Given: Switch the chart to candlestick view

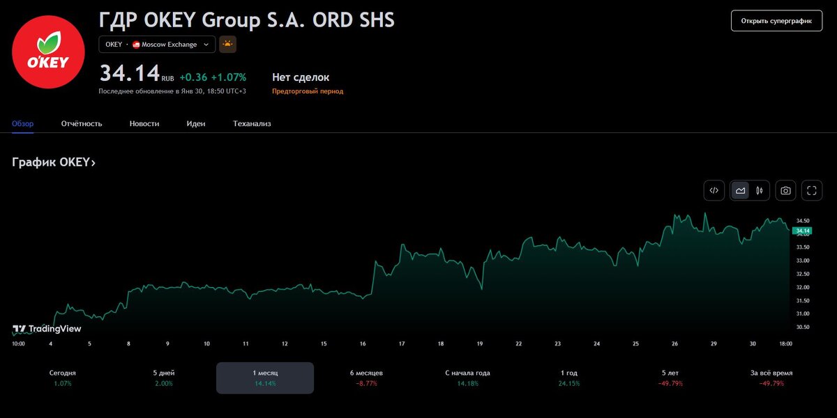Looking at the screenshot, I should [x=759, y=190].
